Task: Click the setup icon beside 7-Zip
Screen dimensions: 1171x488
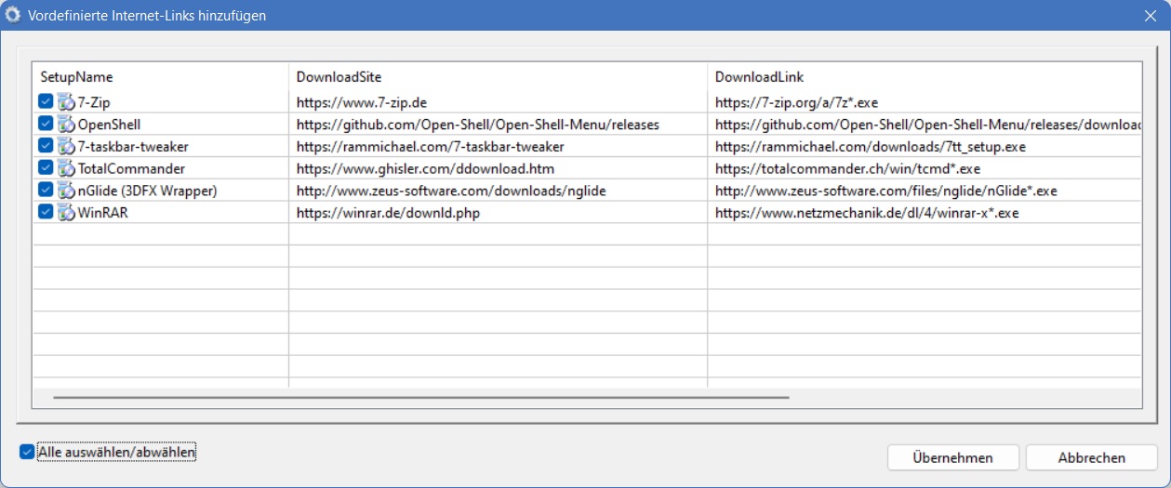Action: click(x=66, y=101)
